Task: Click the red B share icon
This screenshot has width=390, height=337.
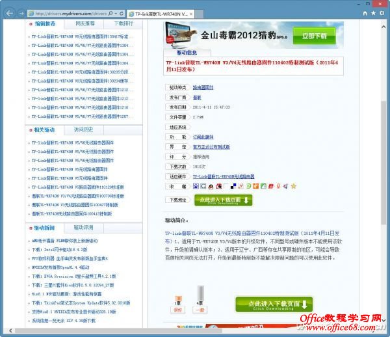Action: pos(271,186)
